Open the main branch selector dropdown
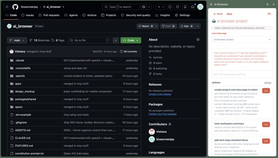The height and width of the screenshot is (158, 278). [17, 40]
